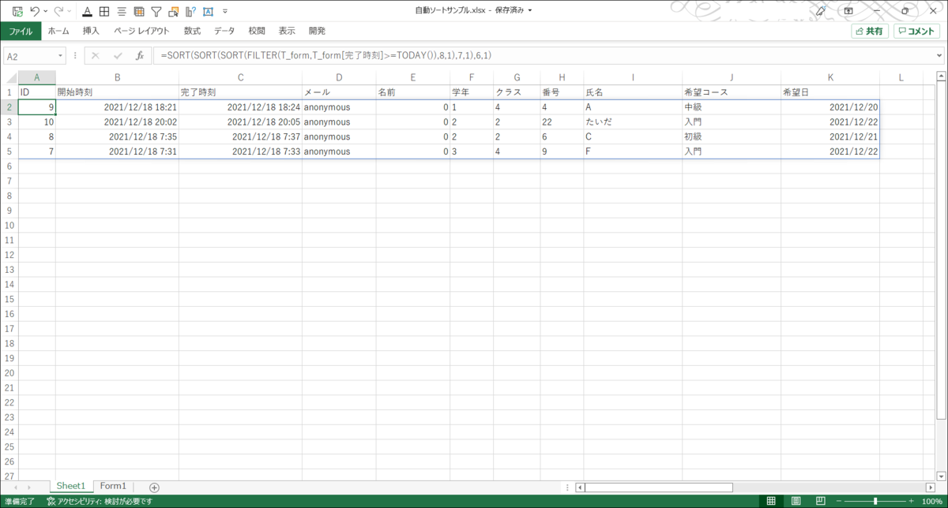Image resolution: width=948 pixels, height=508 pixels.
Task: Click the text box icon in toolbar
Action: (x=208, y=11)
